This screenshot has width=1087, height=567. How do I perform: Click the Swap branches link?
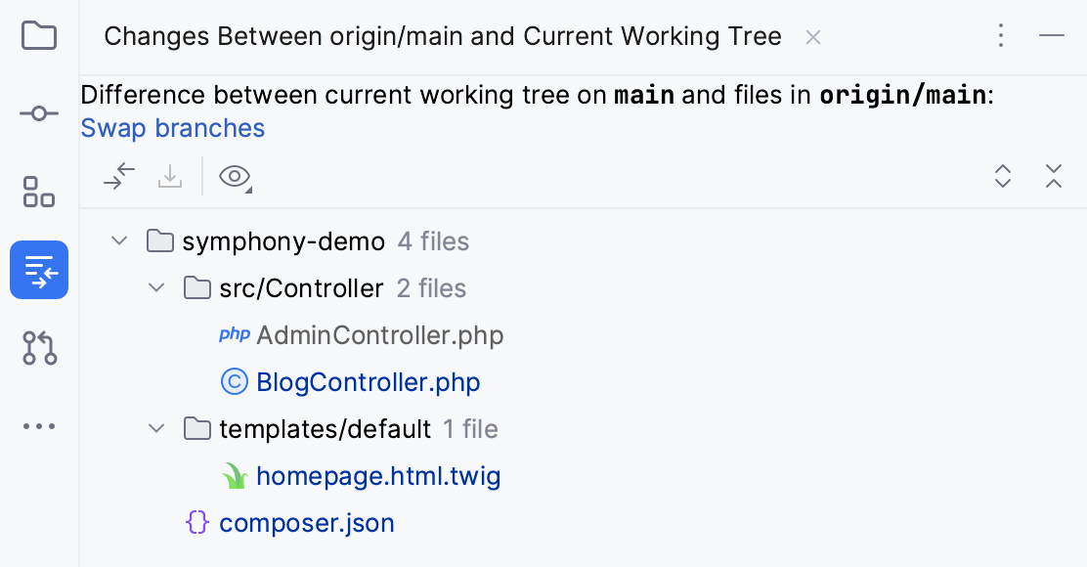click(x=173, y=128)
